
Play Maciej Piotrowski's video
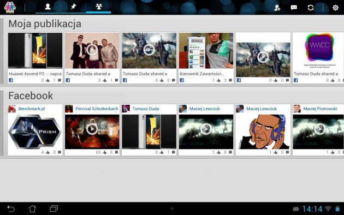(320, 129)
